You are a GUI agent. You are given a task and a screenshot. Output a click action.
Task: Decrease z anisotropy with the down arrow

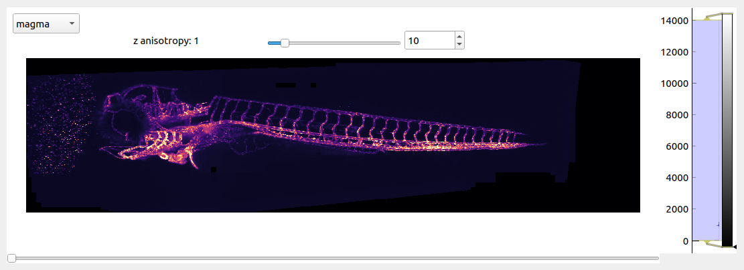(459, 45)
